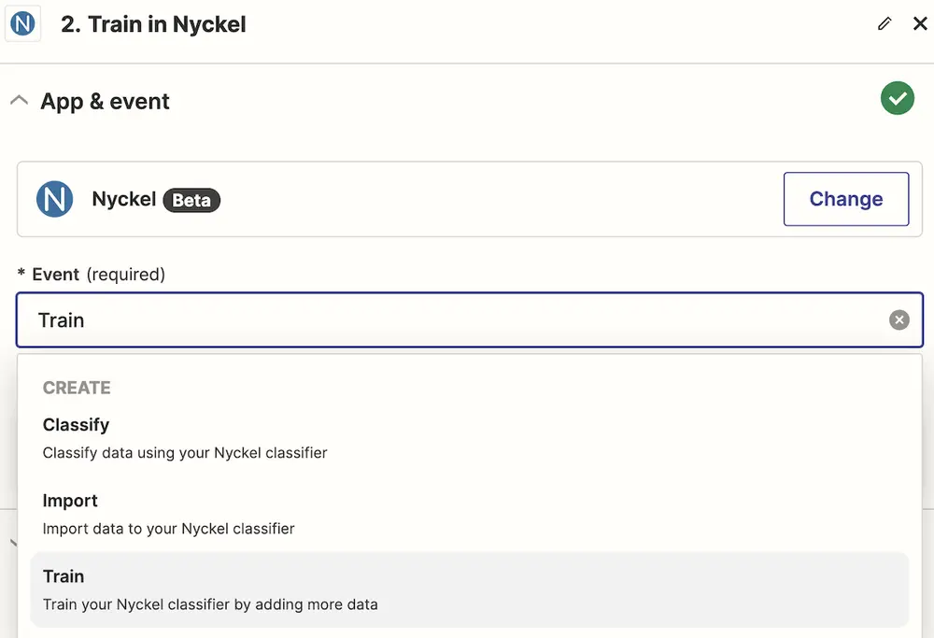
Task: Choose the Train event option
Action: (470, 589)
